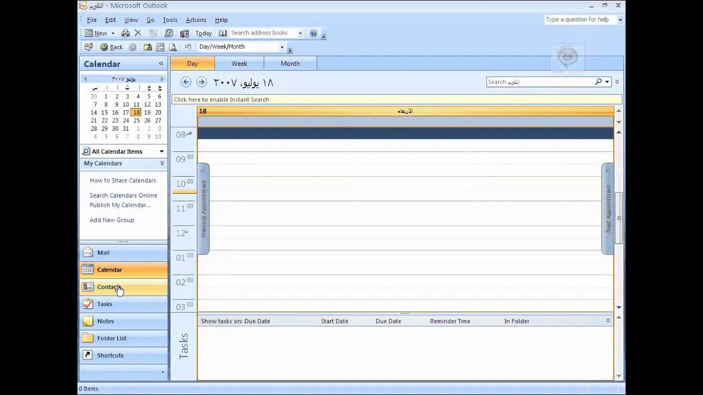Click the Reading Pane icon
703x395 pixels.
coord(160,47)
